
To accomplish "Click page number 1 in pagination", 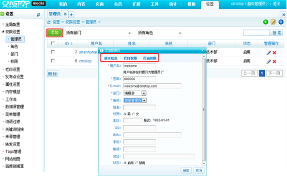I will coord(262,73).
